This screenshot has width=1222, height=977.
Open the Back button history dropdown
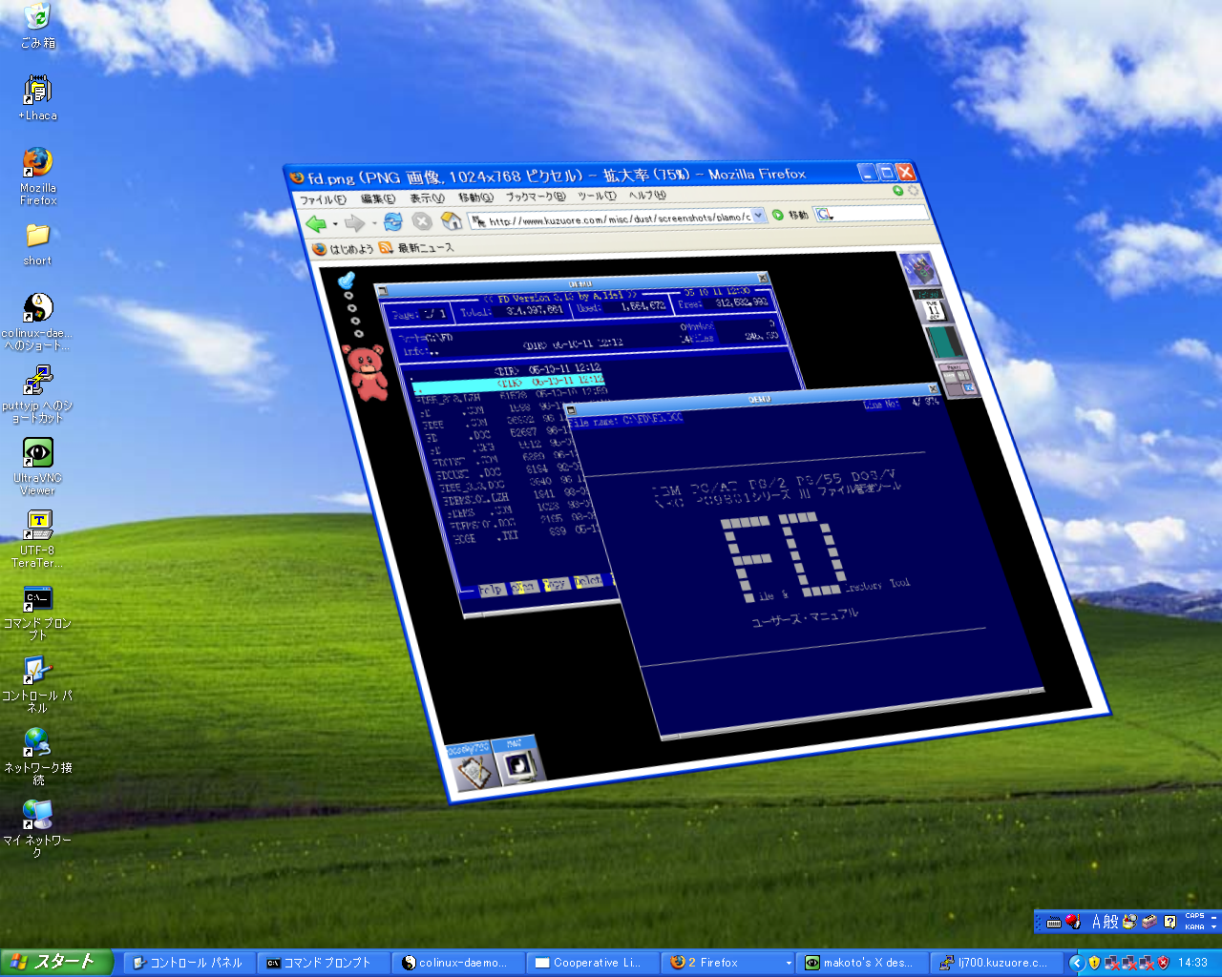[x=335, y=224]
